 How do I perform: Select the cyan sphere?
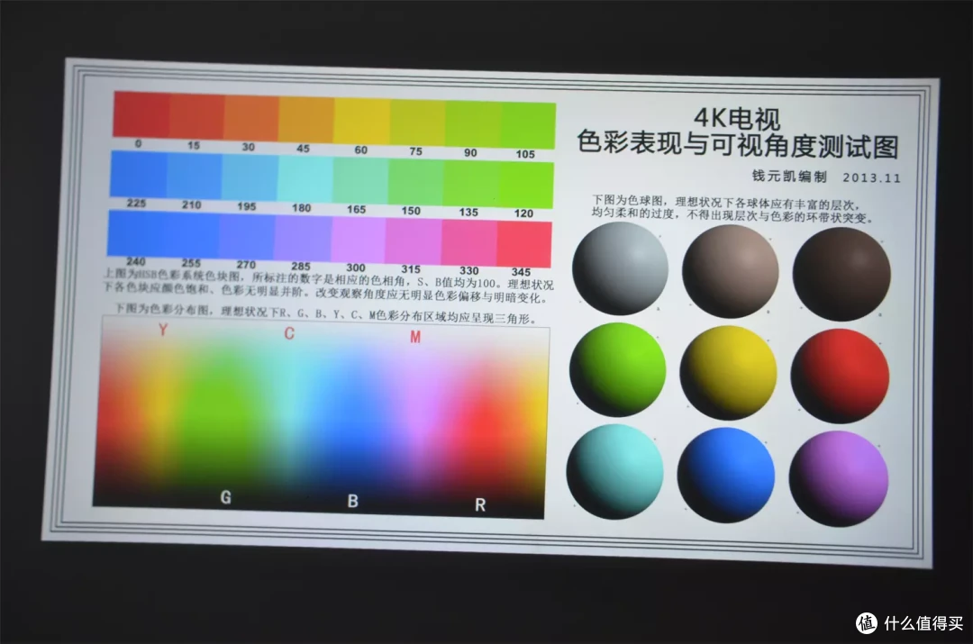point(615,472)
